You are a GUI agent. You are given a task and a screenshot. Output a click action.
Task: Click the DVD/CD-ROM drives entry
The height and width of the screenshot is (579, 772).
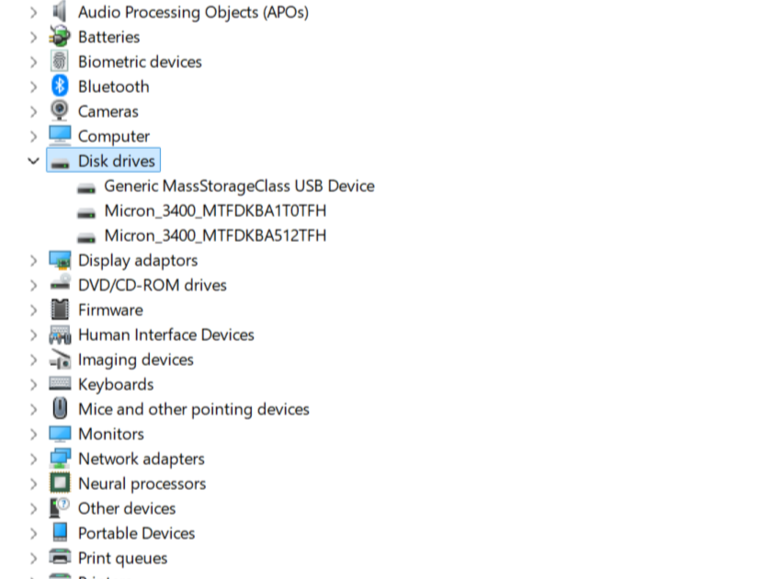point(153,285)
